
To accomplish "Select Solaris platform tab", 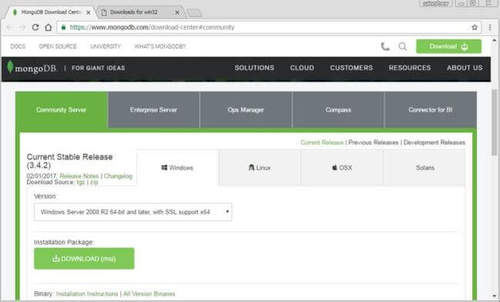I will click(425, 168).
